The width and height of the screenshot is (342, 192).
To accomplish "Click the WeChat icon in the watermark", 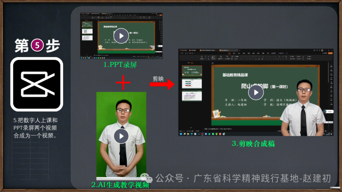I will (x=147, y=178).
